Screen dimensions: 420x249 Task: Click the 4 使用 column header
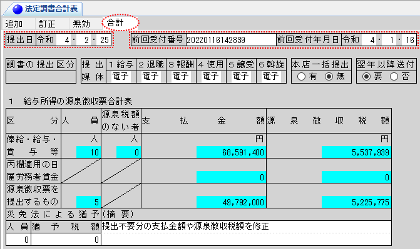coord(211,65)
